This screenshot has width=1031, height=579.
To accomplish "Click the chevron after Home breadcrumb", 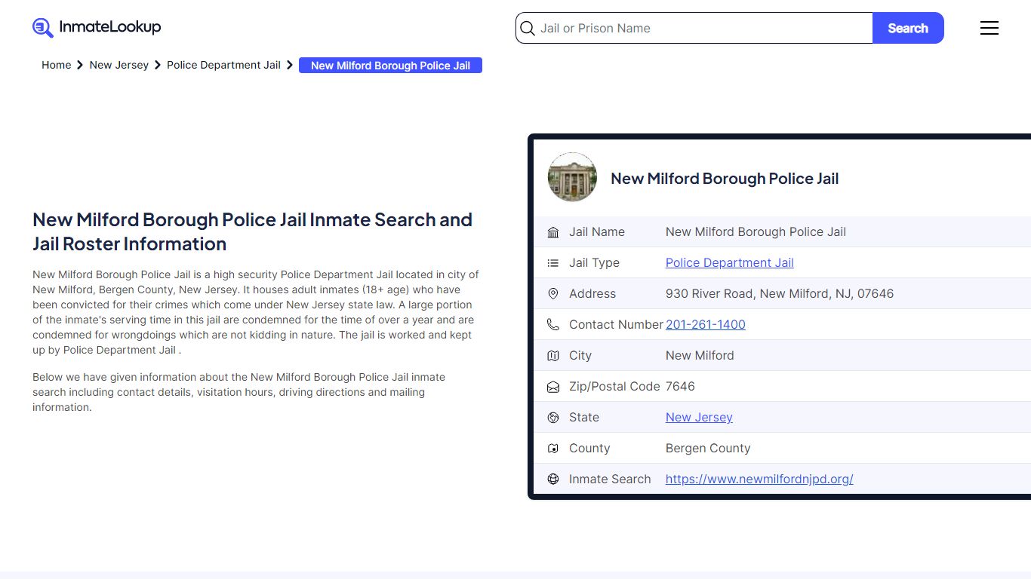I will (80, 66).
